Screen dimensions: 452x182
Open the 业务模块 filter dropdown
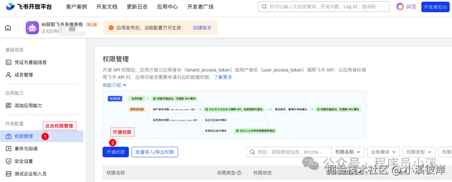coord(383,152)
